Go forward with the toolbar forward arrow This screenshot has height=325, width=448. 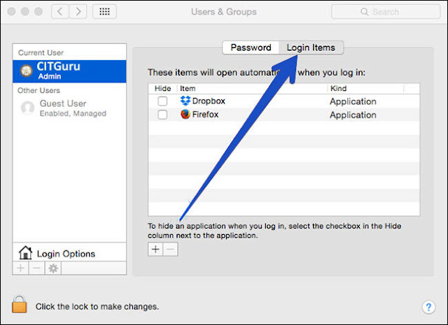point(78,12)
